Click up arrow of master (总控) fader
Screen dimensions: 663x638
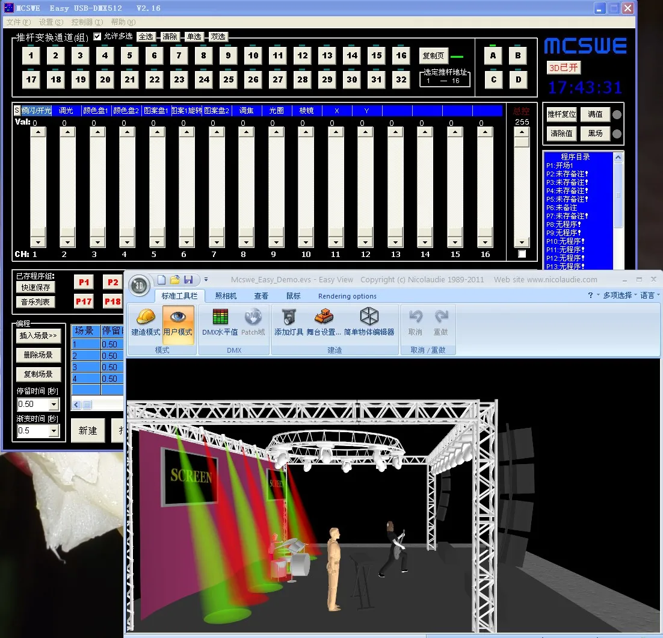522,132
